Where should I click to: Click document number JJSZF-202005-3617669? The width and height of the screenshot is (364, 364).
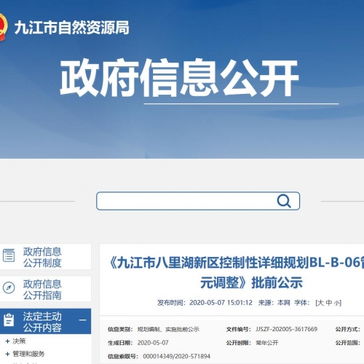coord(287,329)
